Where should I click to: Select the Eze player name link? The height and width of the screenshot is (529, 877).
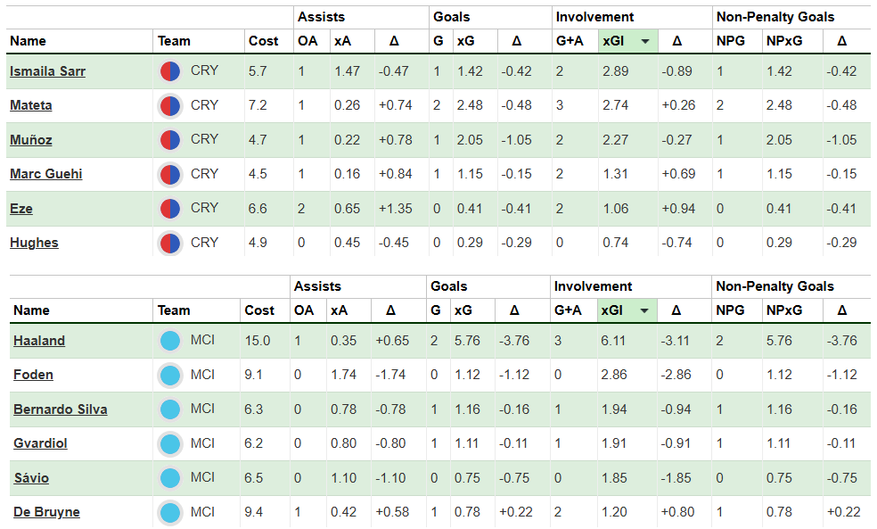[x=21, y=209]
